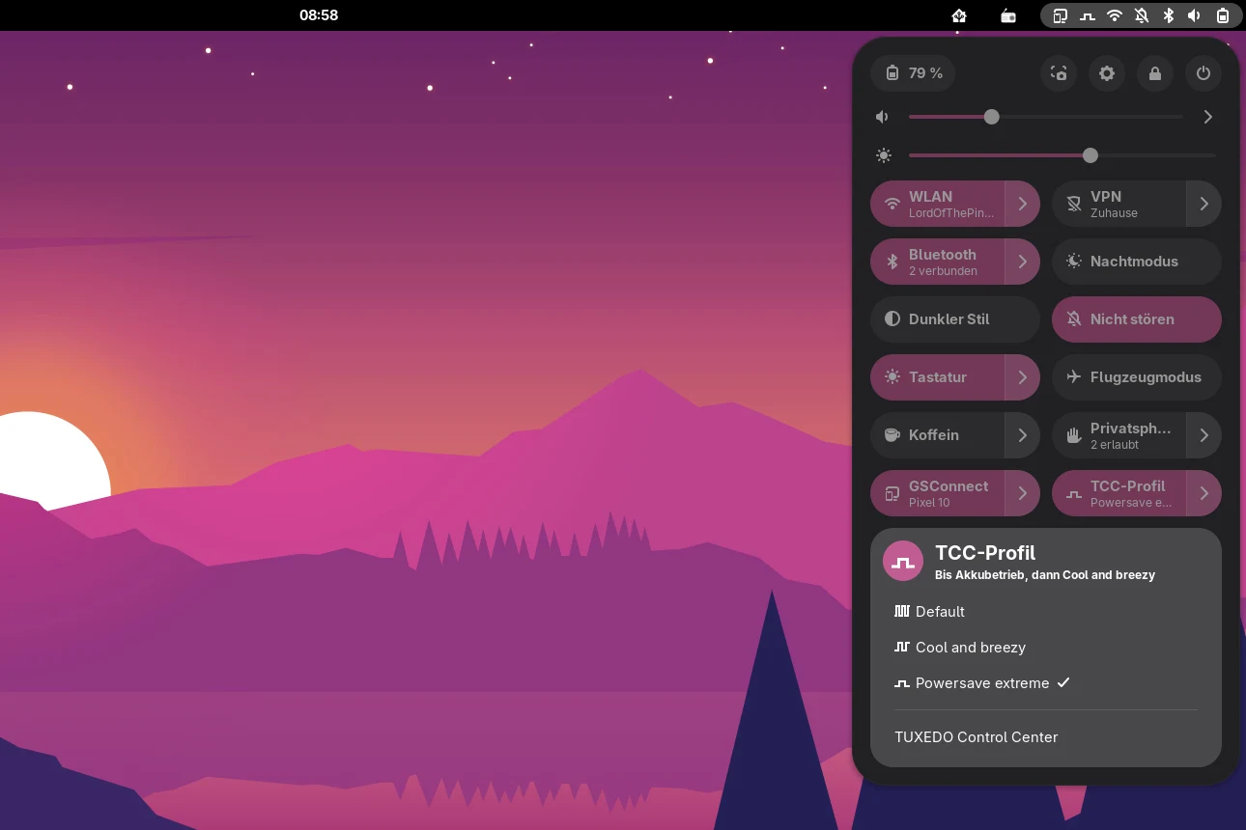Click the muted bell icon in the top bar

1142,15
